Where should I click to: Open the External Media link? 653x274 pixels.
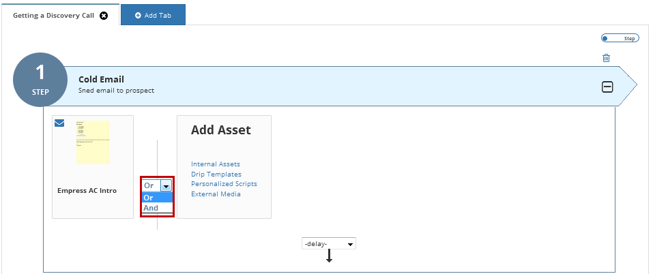click(x=216, y=194)
